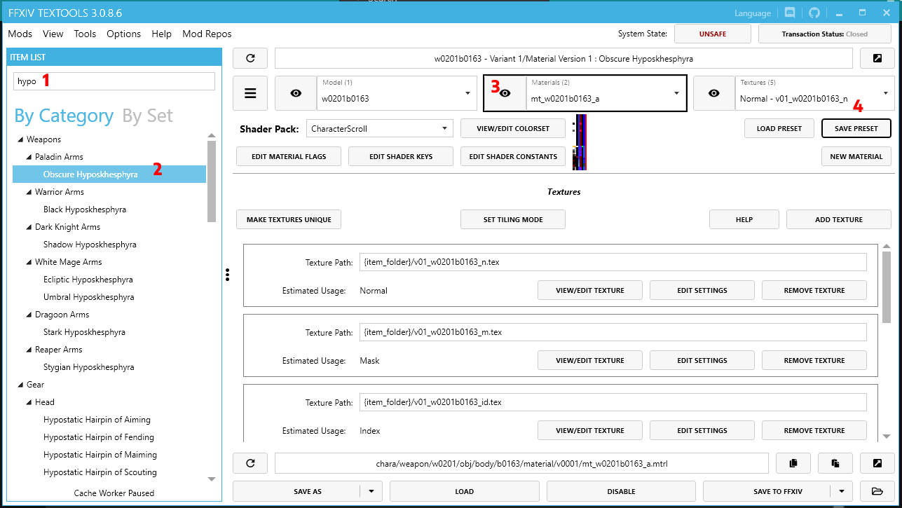
Task: Toggle Textures visibility eye button
Action: pyautogui.click(x=714, y=93)
